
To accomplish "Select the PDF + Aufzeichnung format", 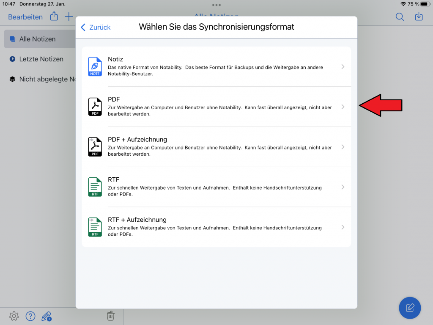I will click(x=216, y=147).
